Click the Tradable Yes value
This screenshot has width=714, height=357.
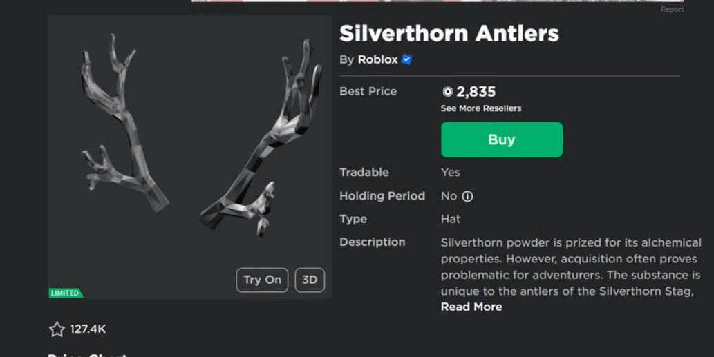click(451, 173)
